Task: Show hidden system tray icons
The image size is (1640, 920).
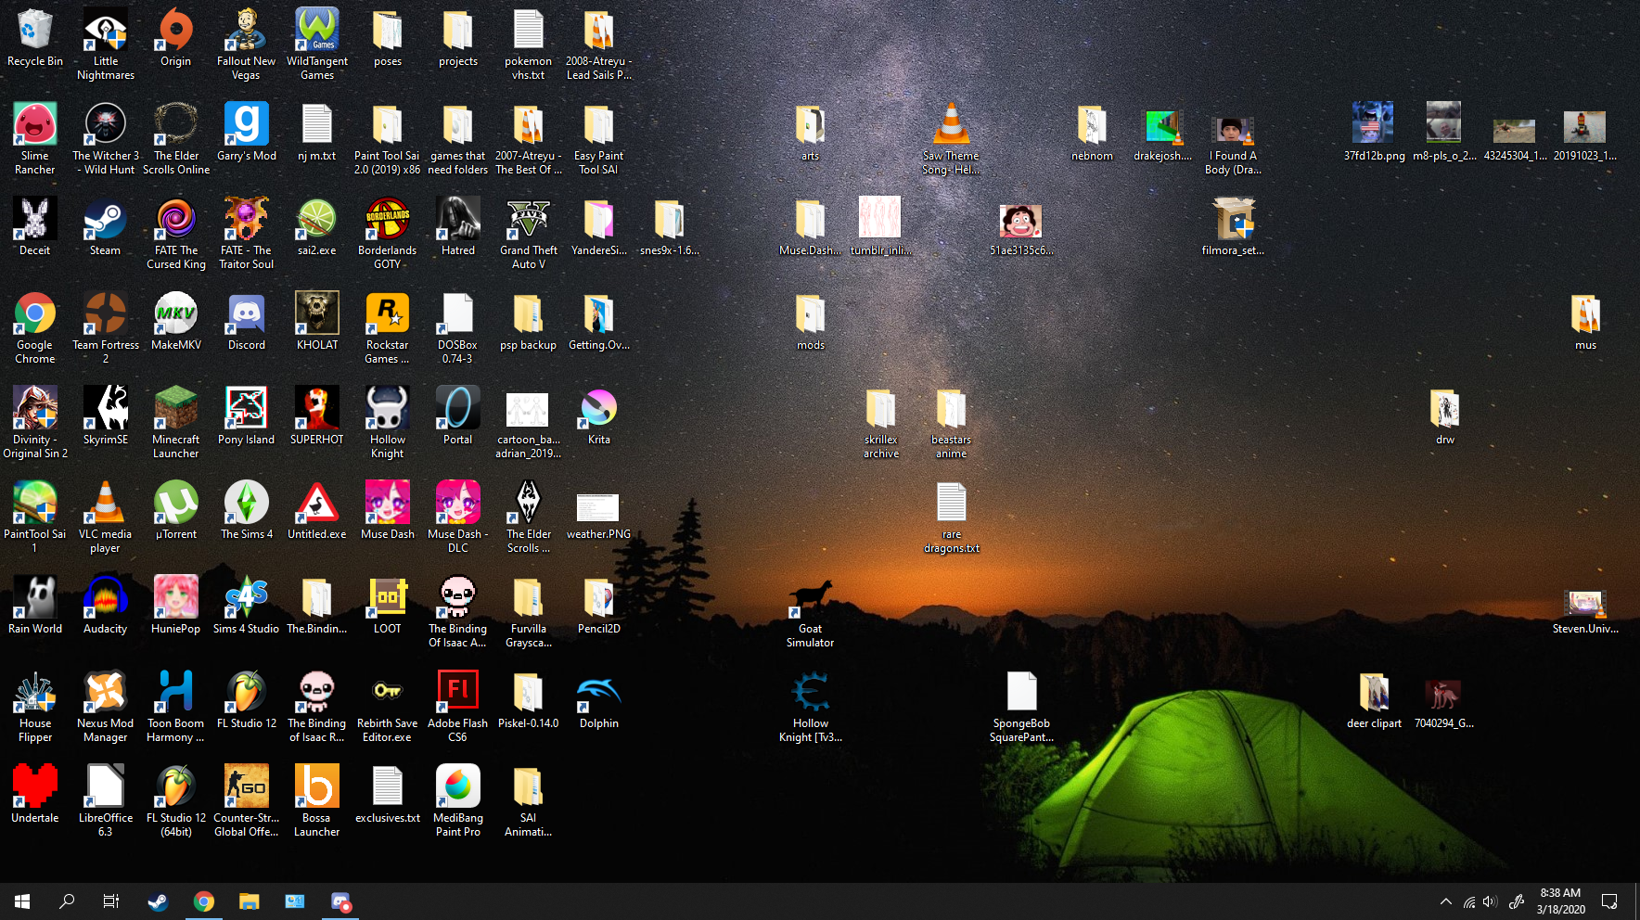Action: pos(1446,901)
